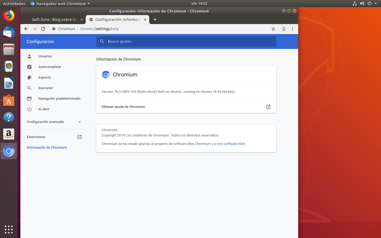Click the site info icon in address bar

tap(54, 29)
